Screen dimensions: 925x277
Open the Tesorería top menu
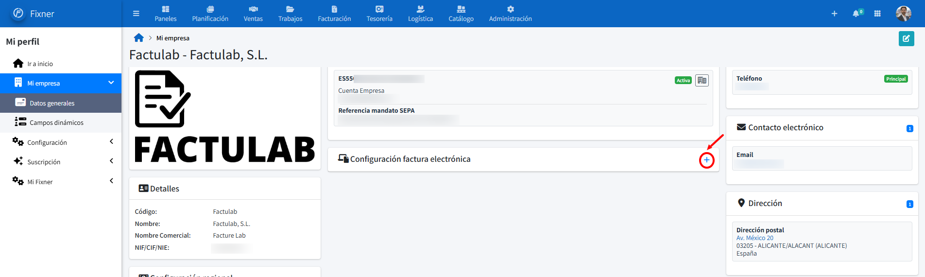coord(379,14)
